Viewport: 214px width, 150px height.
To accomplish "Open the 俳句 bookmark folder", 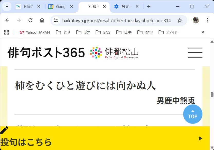I will point(145,32).
